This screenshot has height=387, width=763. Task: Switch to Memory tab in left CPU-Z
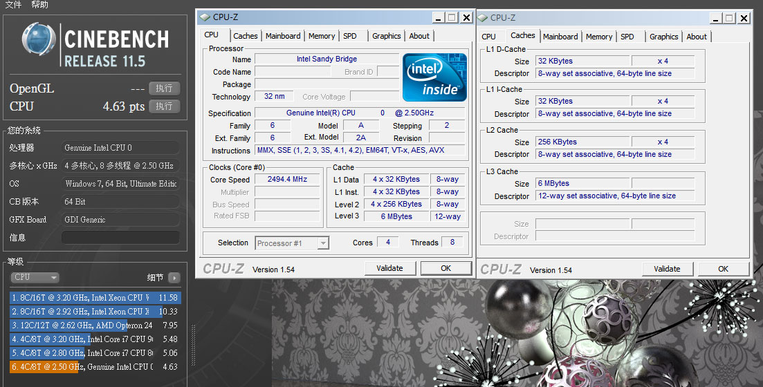point(322,36)
